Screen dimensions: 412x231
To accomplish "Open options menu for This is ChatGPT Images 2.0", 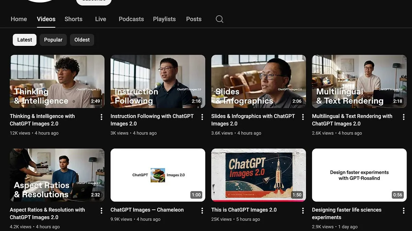I will (x=303, y=211).
